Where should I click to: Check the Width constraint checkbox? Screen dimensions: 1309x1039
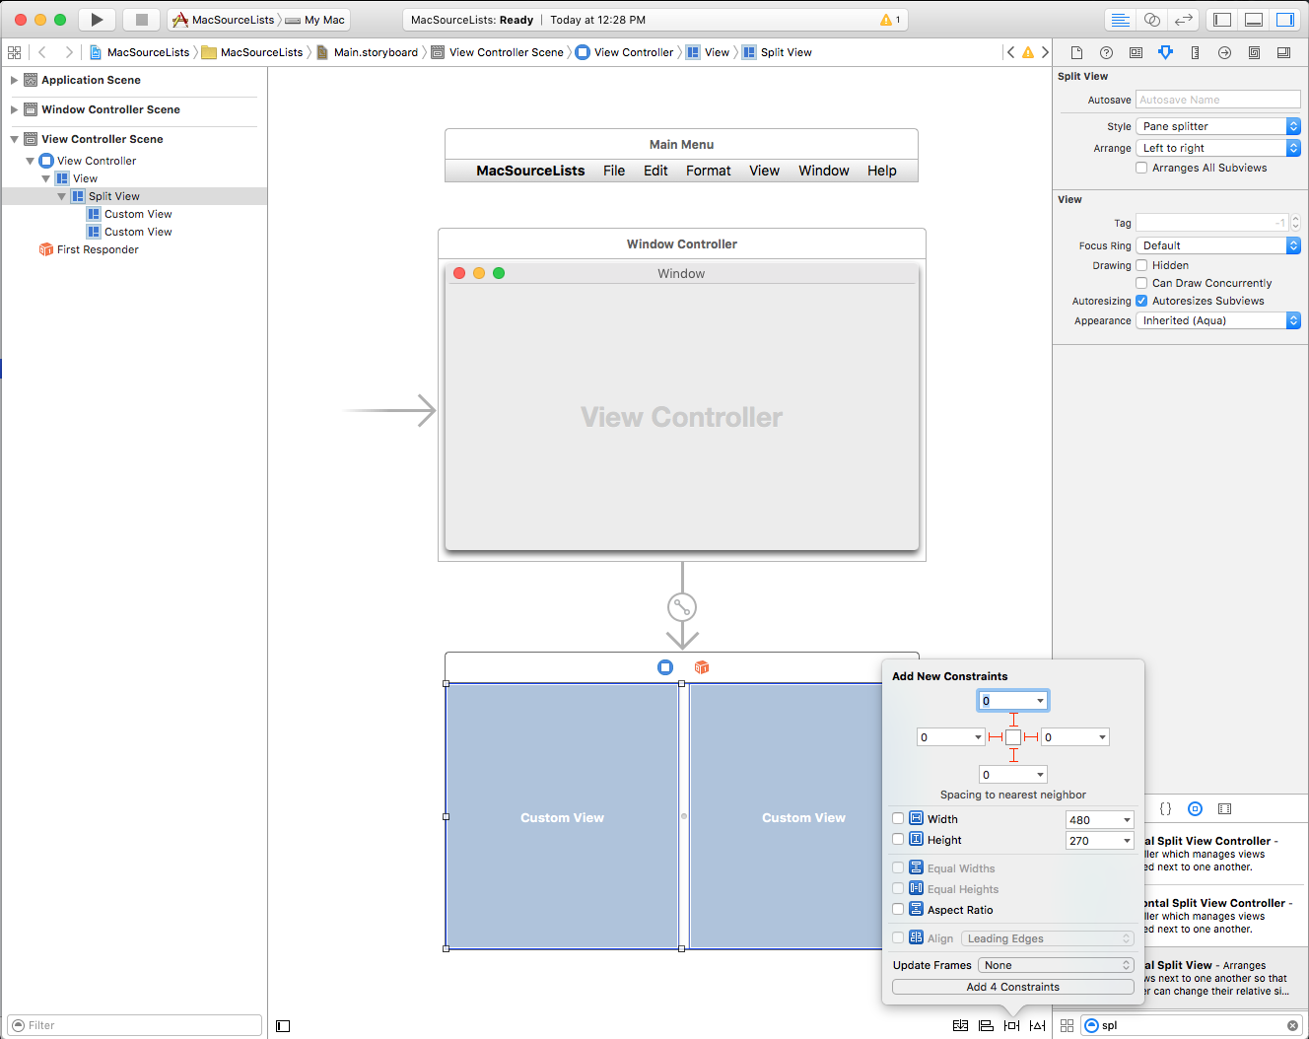click(x=897, y=817)
